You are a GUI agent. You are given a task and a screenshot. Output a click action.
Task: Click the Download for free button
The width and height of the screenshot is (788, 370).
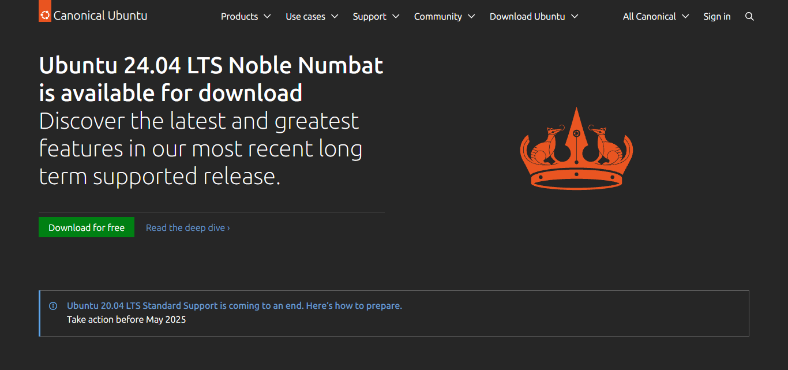pyautogui.click(x=87, y=227)
